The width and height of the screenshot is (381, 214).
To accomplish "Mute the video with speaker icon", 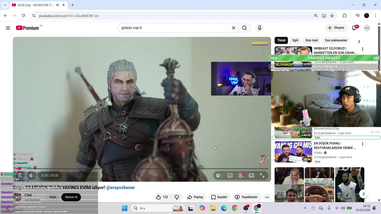I will point(32,175).
